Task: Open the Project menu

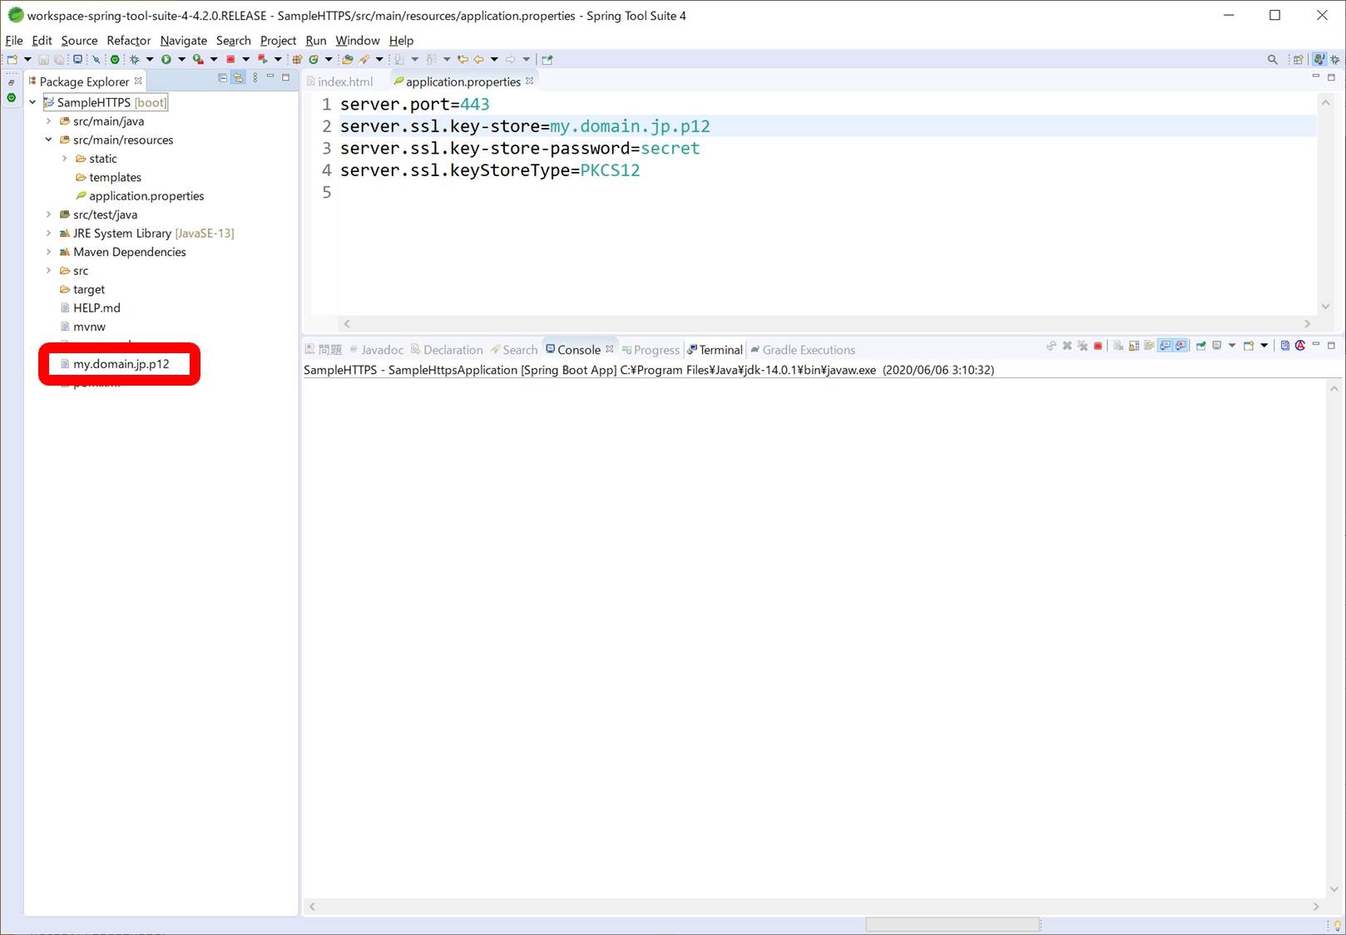Action: 278,40
